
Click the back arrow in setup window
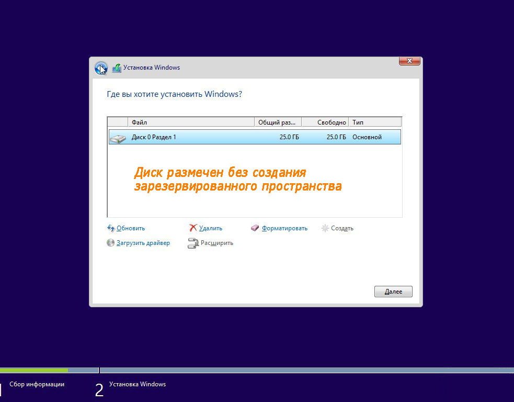[x=100, y=68]
